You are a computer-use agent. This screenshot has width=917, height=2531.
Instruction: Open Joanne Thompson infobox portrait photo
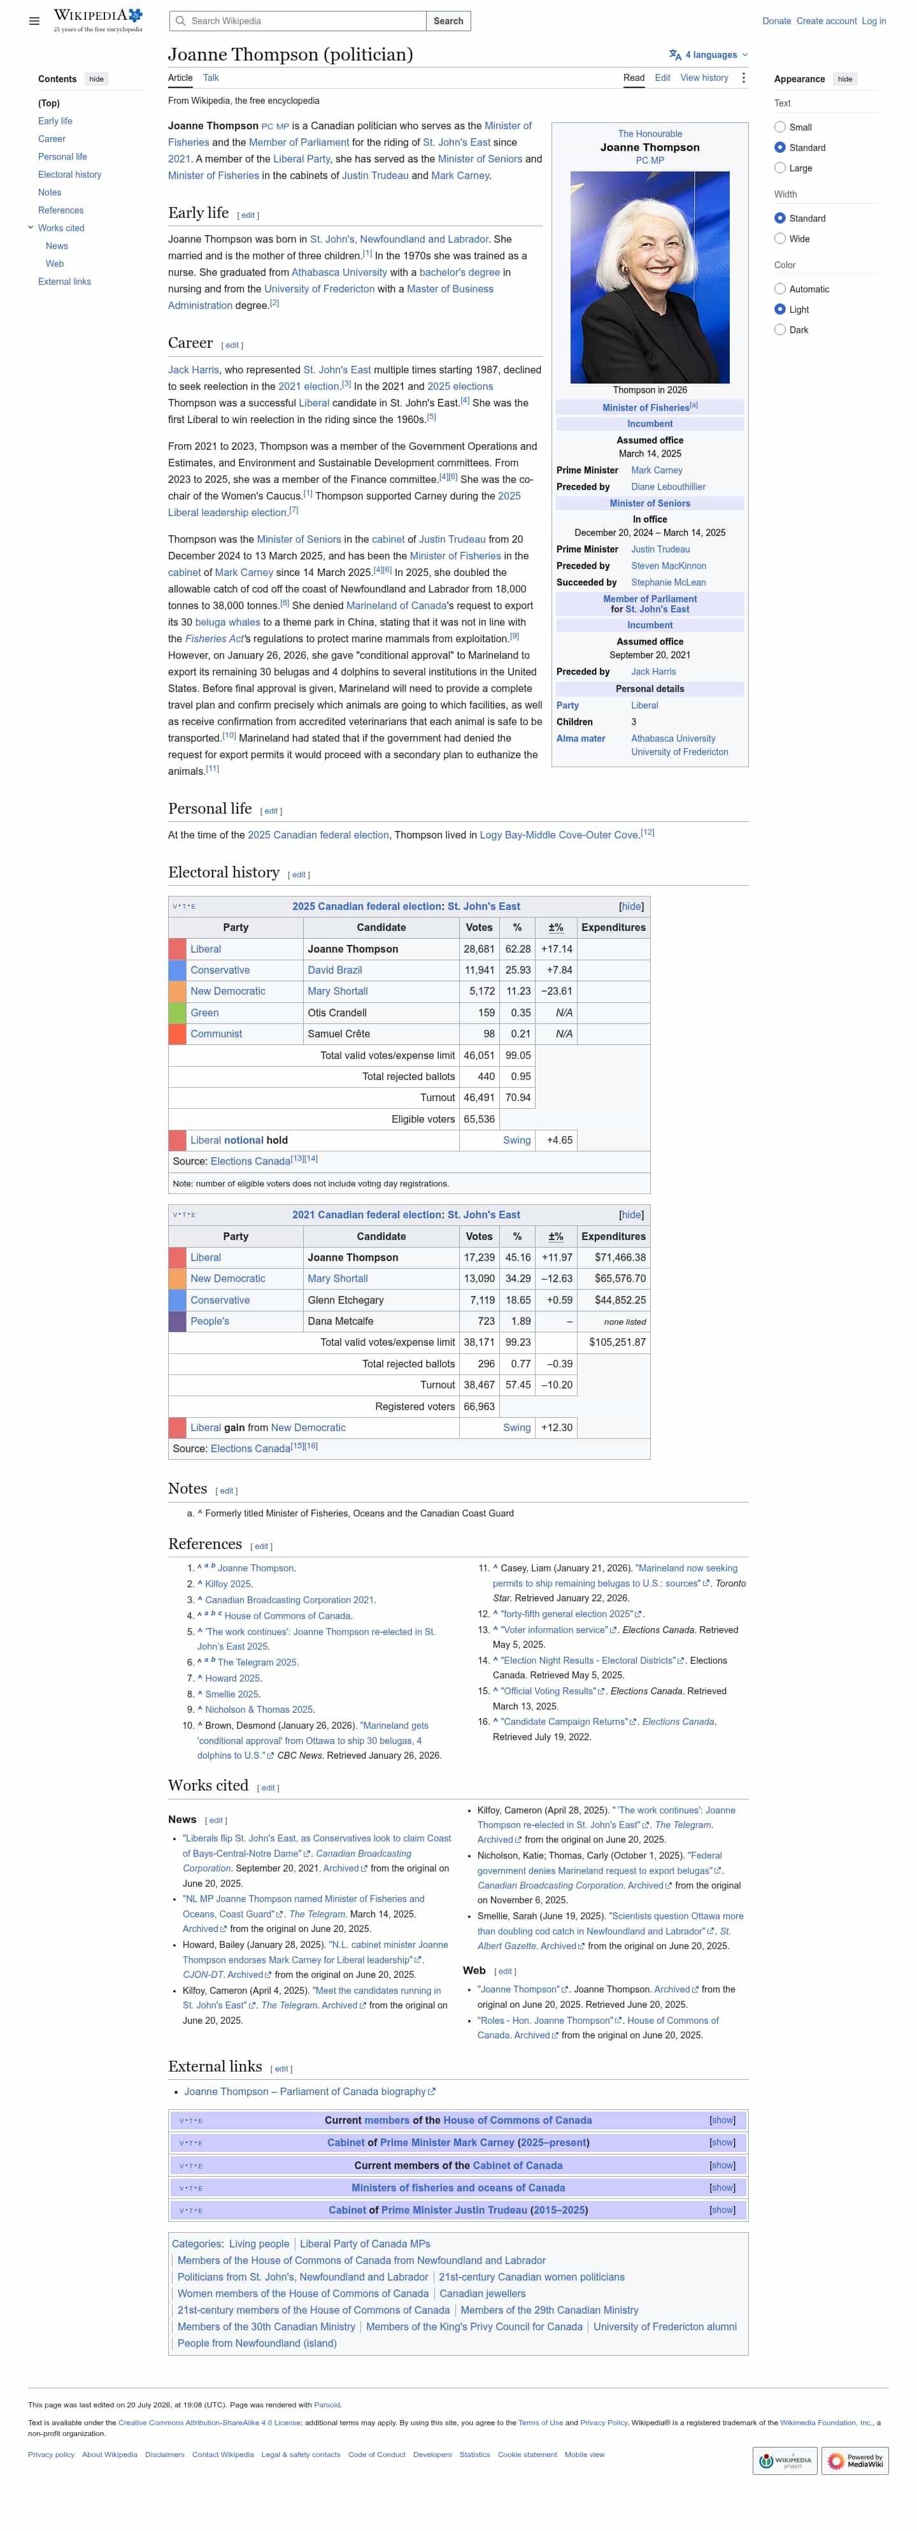pos(650,277)
